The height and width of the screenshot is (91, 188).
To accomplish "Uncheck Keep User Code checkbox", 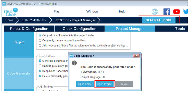I will [x=40, y=71].
